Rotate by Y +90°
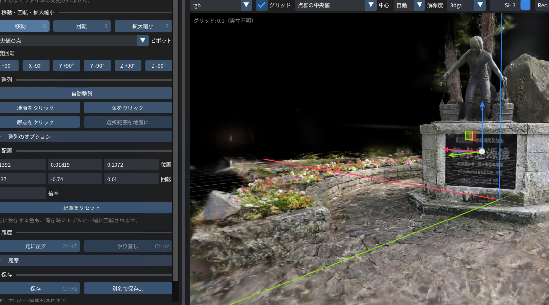This screenshot has width=549, height=305. coord(66,66)
